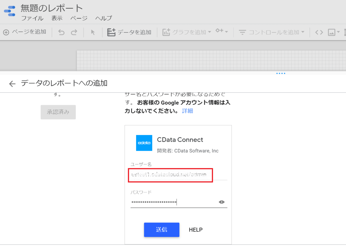This screenshot has width=346, height=246.
Task: Click the report title 無題のレポート
Action: tap(52, 8)
